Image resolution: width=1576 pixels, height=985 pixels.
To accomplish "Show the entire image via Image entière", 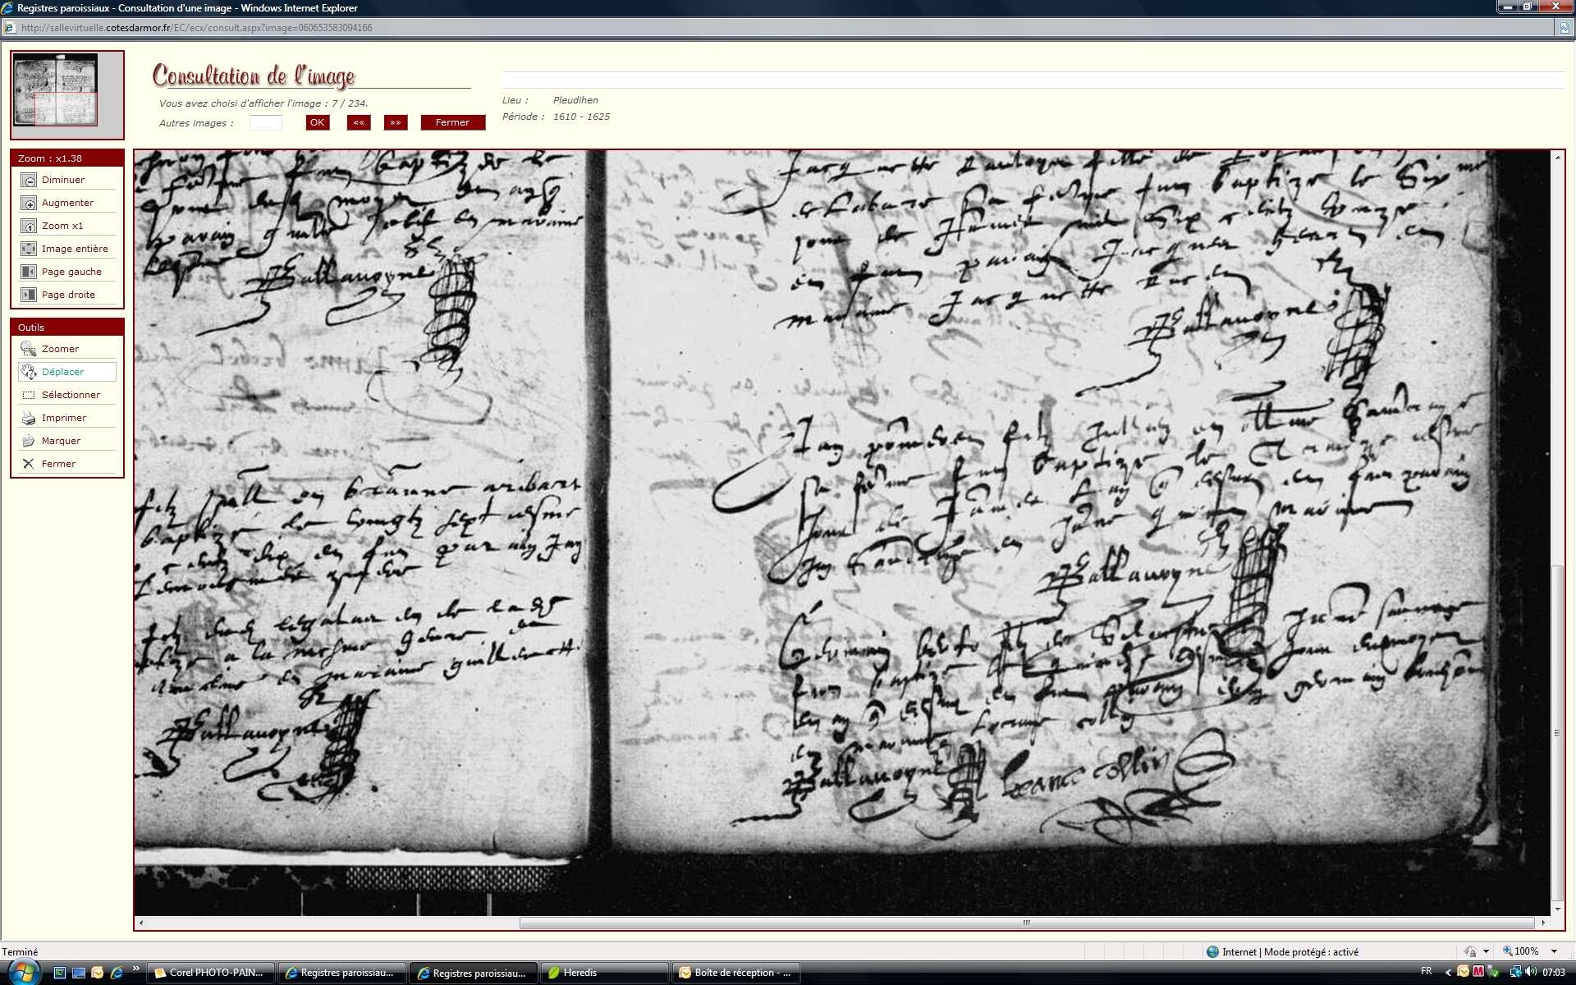I will pos(29,249).
